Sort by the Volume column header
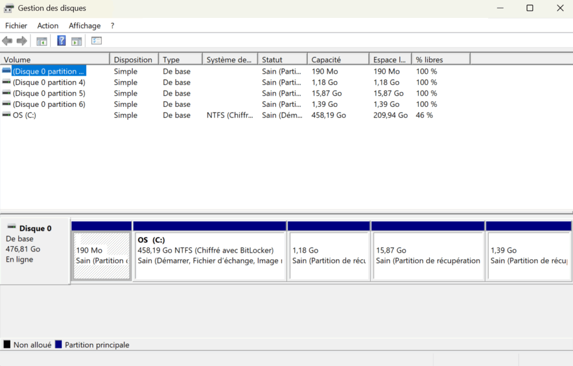 pos(55,59)
